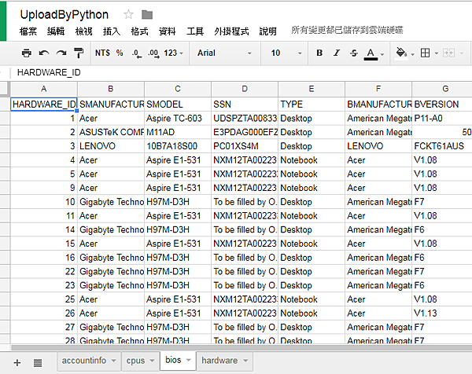Image resolution: width=472 pixels, height=374 pixels.
Task: Open the 123 number format dropdown
Action: click(173, 53)
